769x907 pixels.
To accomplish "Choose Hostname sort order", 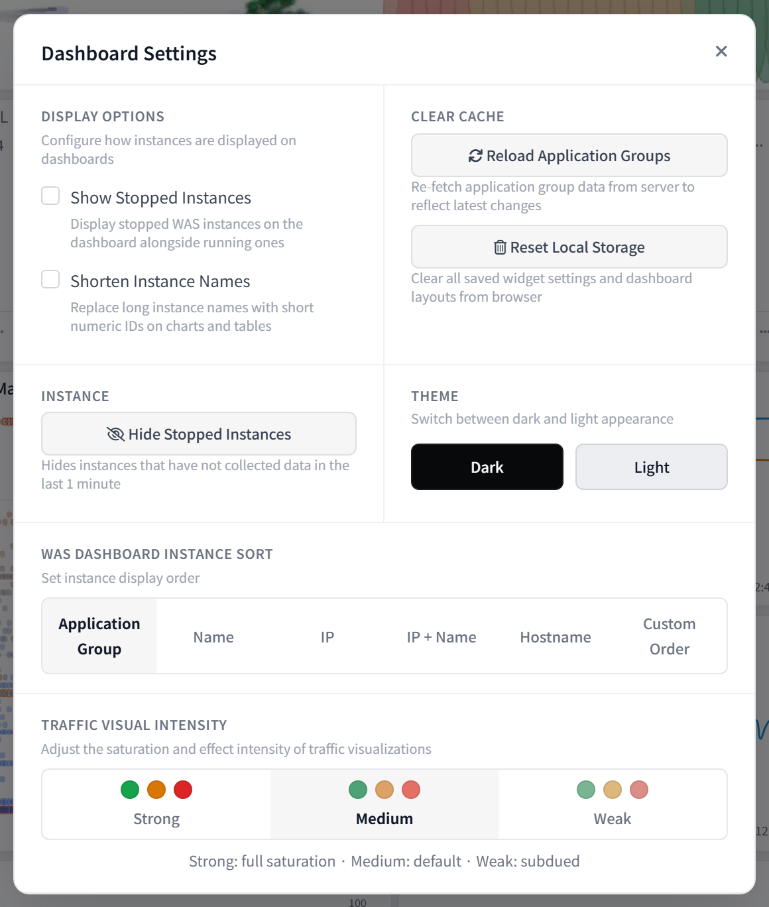I will [x=556, y=636].
